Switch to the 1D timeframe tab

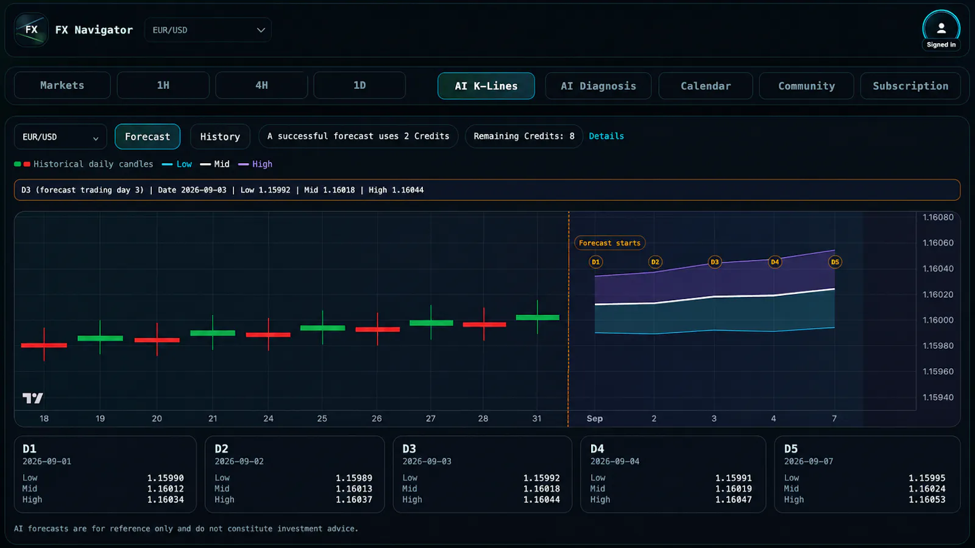[x=360, y=85]
